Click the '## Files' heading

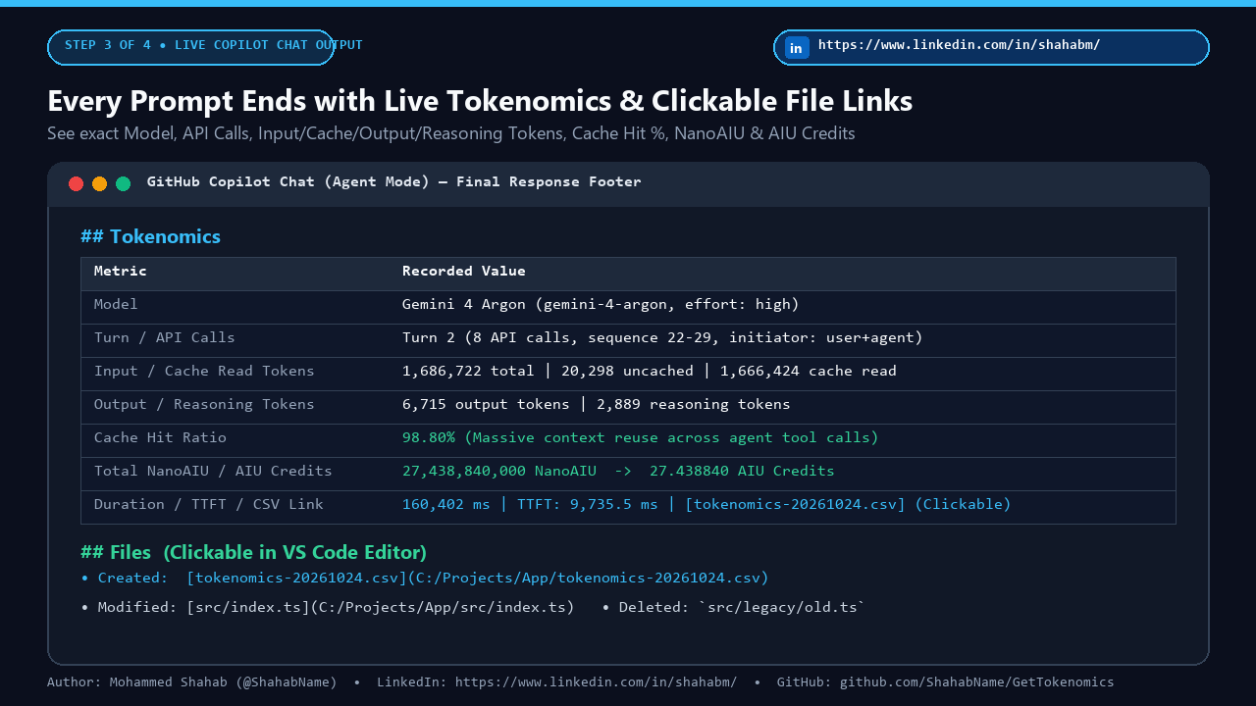pyautogui.click(x=253, y=552)
